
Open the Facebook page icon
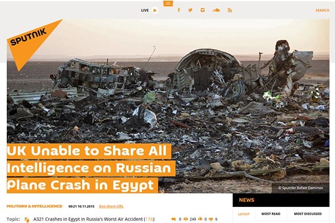tap(179, 10)
